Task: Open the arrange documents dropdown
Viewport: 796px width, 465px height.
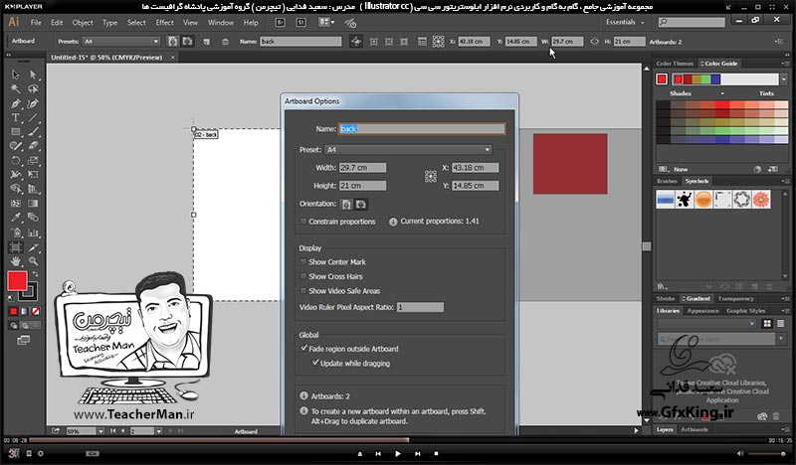Action: click(326, 22)
